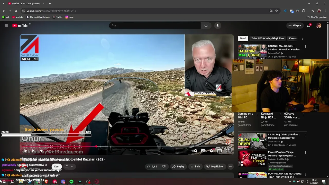Reload the page
Screen dimensions: 329x185
(x=16, y=11)
